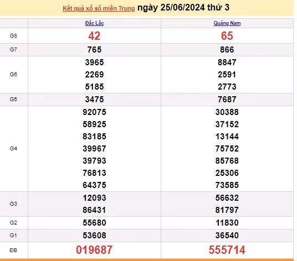This screenshot has width=297, height=261.
Task: Click Quảng Nam G3 number 81797
Action: pos(227,210)
